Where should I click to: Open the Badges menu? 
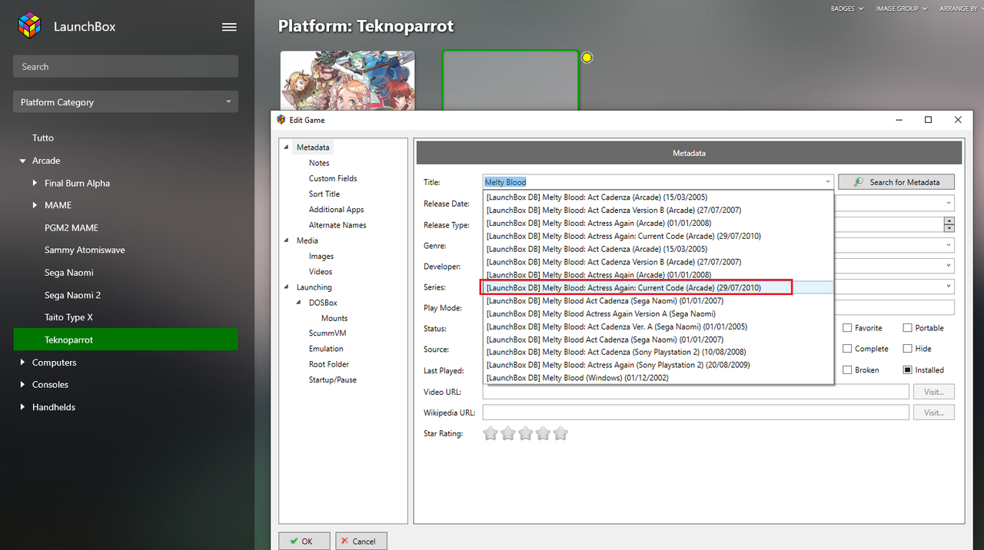coord(847,8)
